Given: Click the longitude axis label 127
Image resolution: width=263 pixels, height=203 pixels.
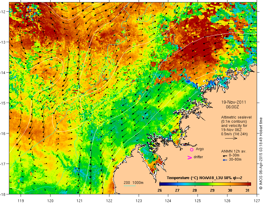Looking at the screenshot, I should click(257, 201).
